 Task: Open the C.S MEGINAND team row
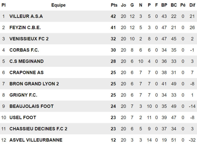coord(26,61)
